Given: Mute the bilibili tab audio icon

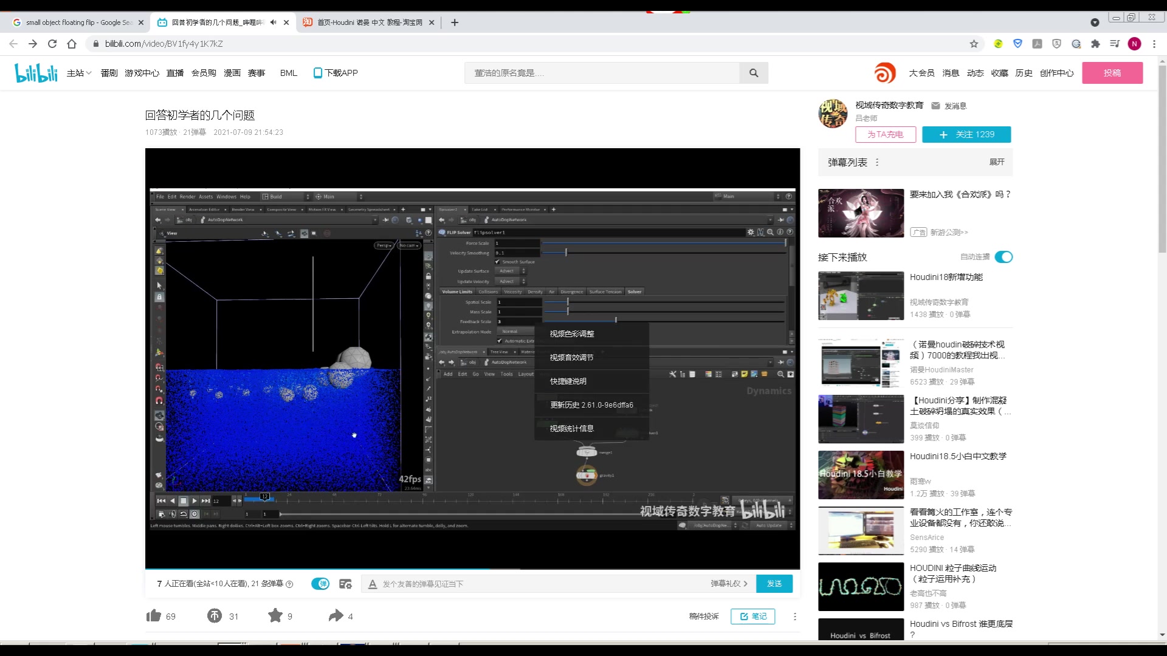Looking at the screenshot, I should pyautogui.click(x=273, y=22).
